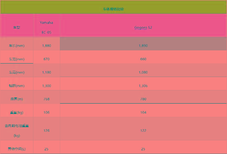Select the 车长(mm) row label
The height and width of the screenshot is (154, 227).
[17, 46]
